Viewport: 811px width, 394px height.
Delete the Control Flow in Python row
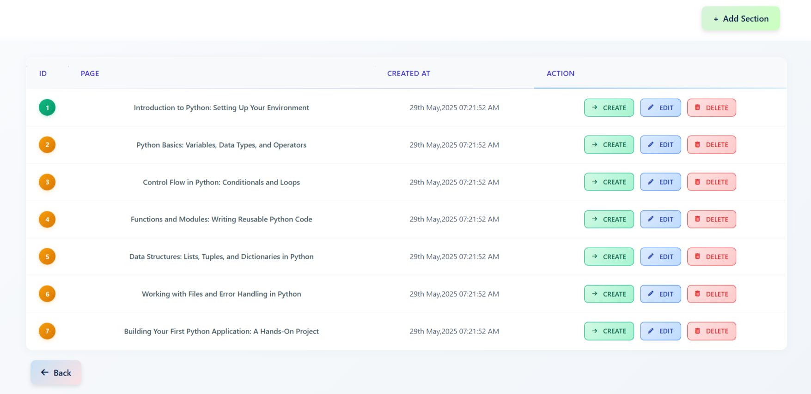coord(711,182)
